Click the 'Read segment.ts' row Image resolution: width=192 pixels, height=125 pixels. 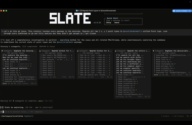pyautogui.click(x=165, y=57)
